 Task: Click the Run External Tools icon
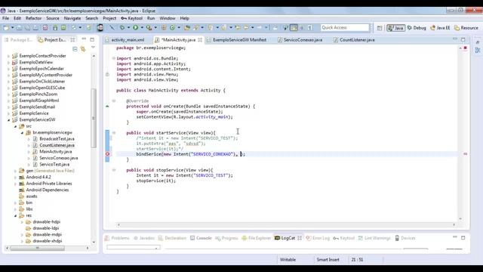point(149,28)
